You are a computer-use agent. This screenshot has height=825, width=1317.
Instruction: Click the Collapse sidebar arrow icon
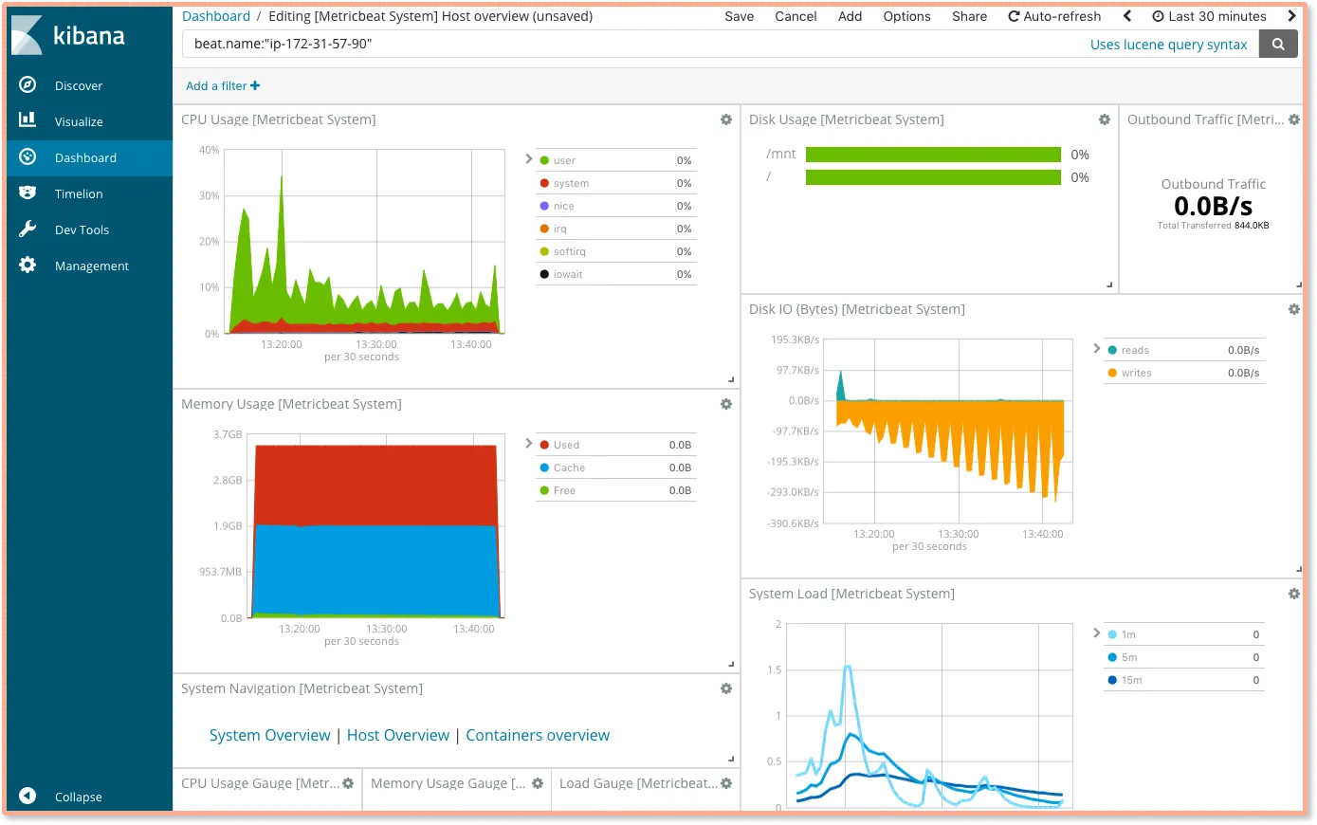pos(27,796)
